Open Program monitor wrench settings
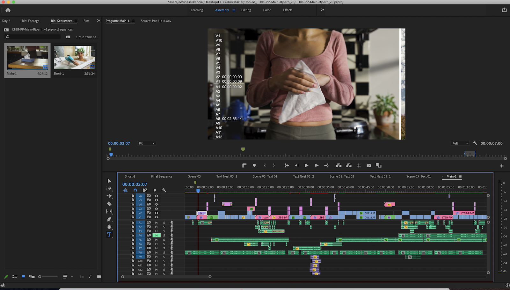This screenshot has width=510, height=290. pyautogui.click(x=475, y=143)
